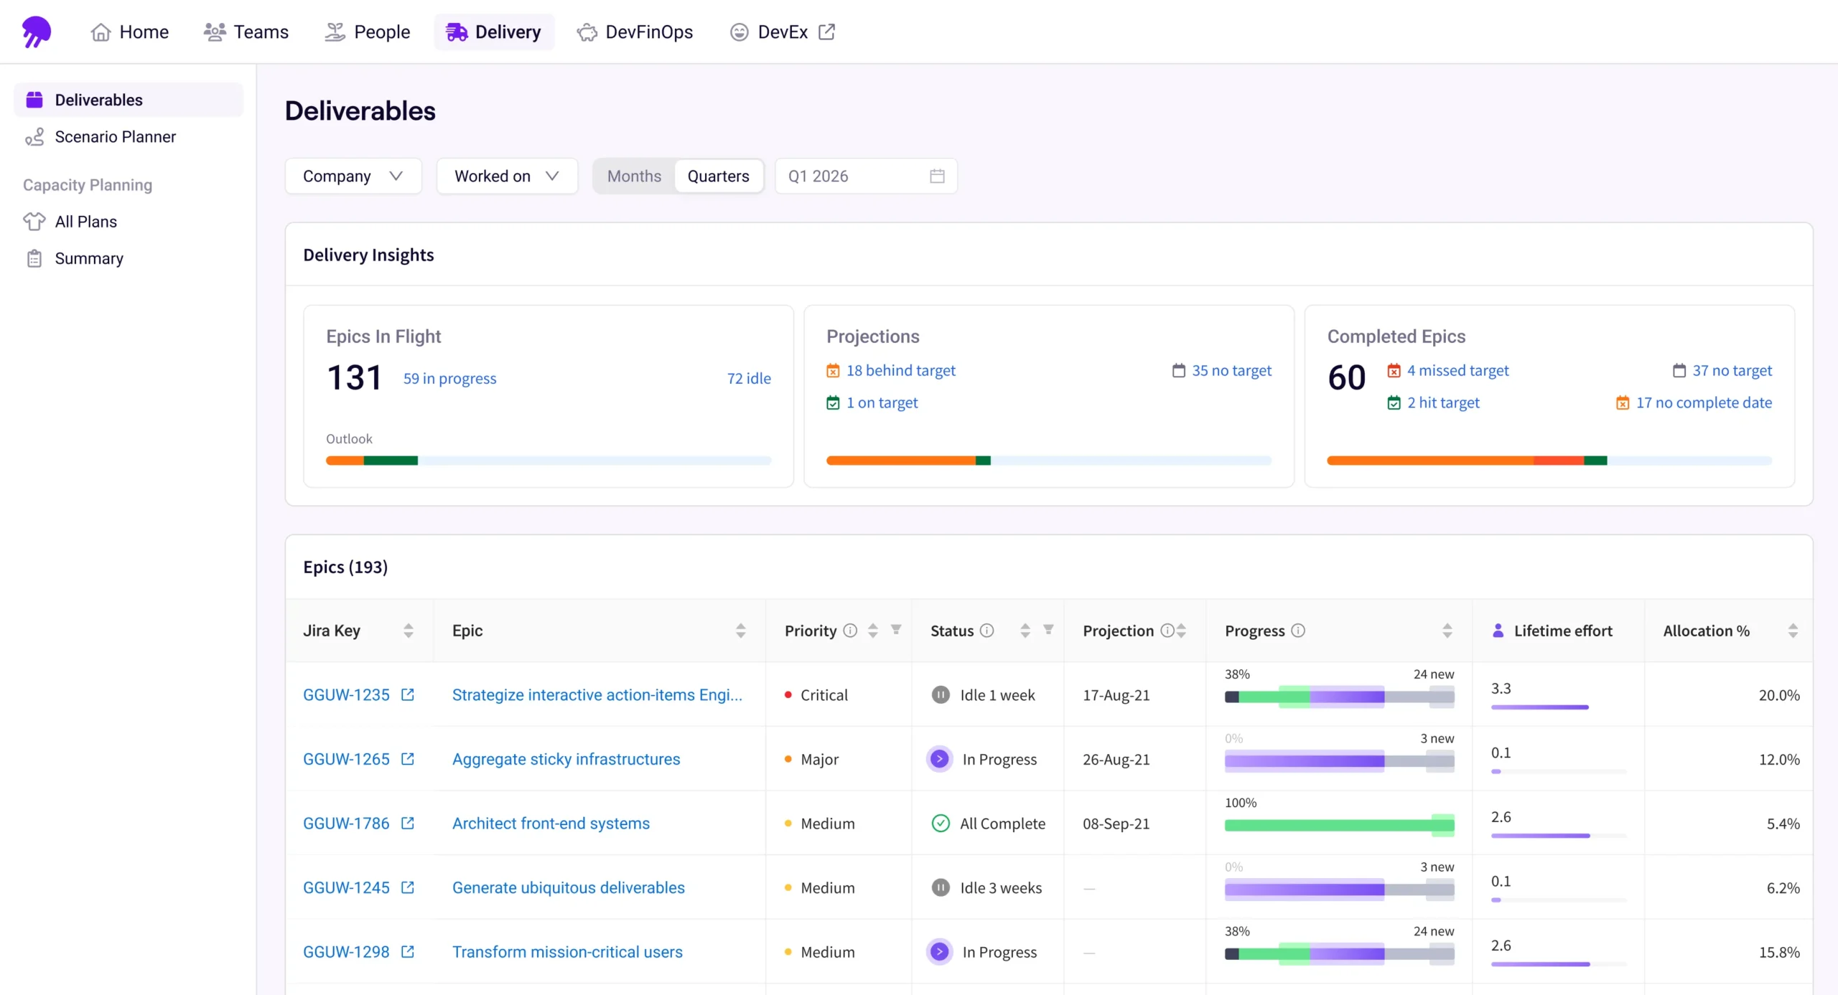The height and width of the screenshot is (995, 1838).
Task: Open the Company scope dropdown
Action: (x=353, y=175)
